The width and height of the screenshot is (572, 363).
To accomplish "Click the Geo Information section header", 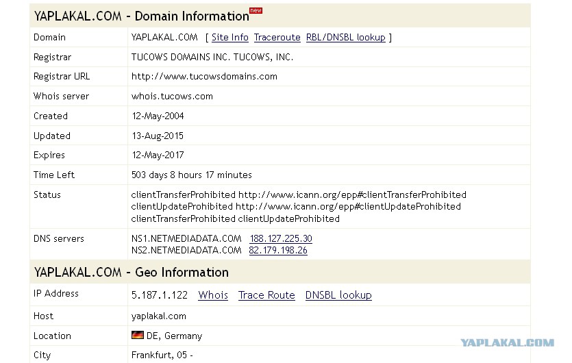I will click(280, 272).
